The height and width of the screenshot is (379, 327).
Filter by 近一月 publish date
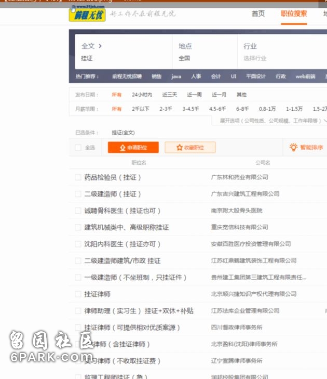(219, 95)
